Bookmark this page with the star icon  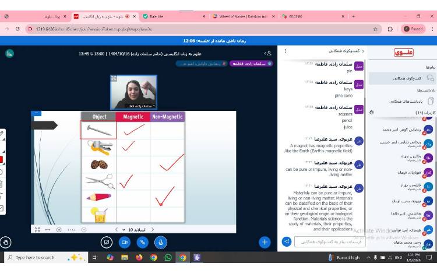coord(375,29)
